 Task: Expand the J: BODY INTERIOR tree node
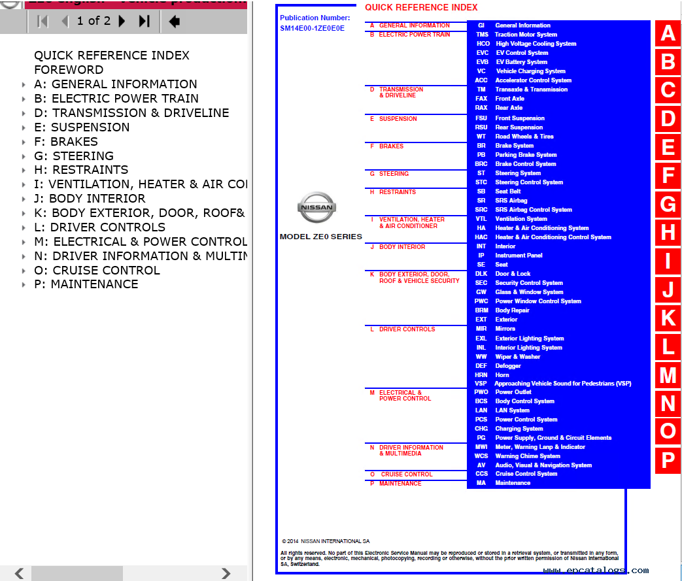[24, 199]
